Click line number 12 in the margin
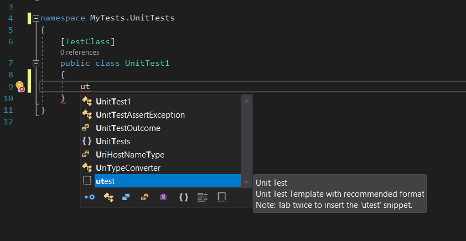The image size is (466, 241). [8, 122]
